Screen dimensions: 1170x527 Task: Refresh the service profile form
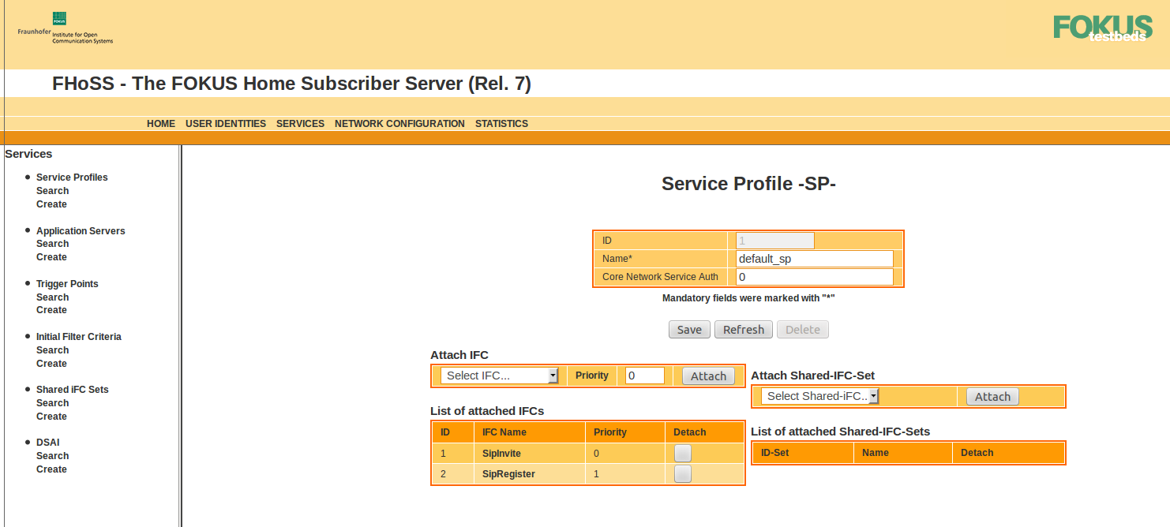click(x=743, y=329)
